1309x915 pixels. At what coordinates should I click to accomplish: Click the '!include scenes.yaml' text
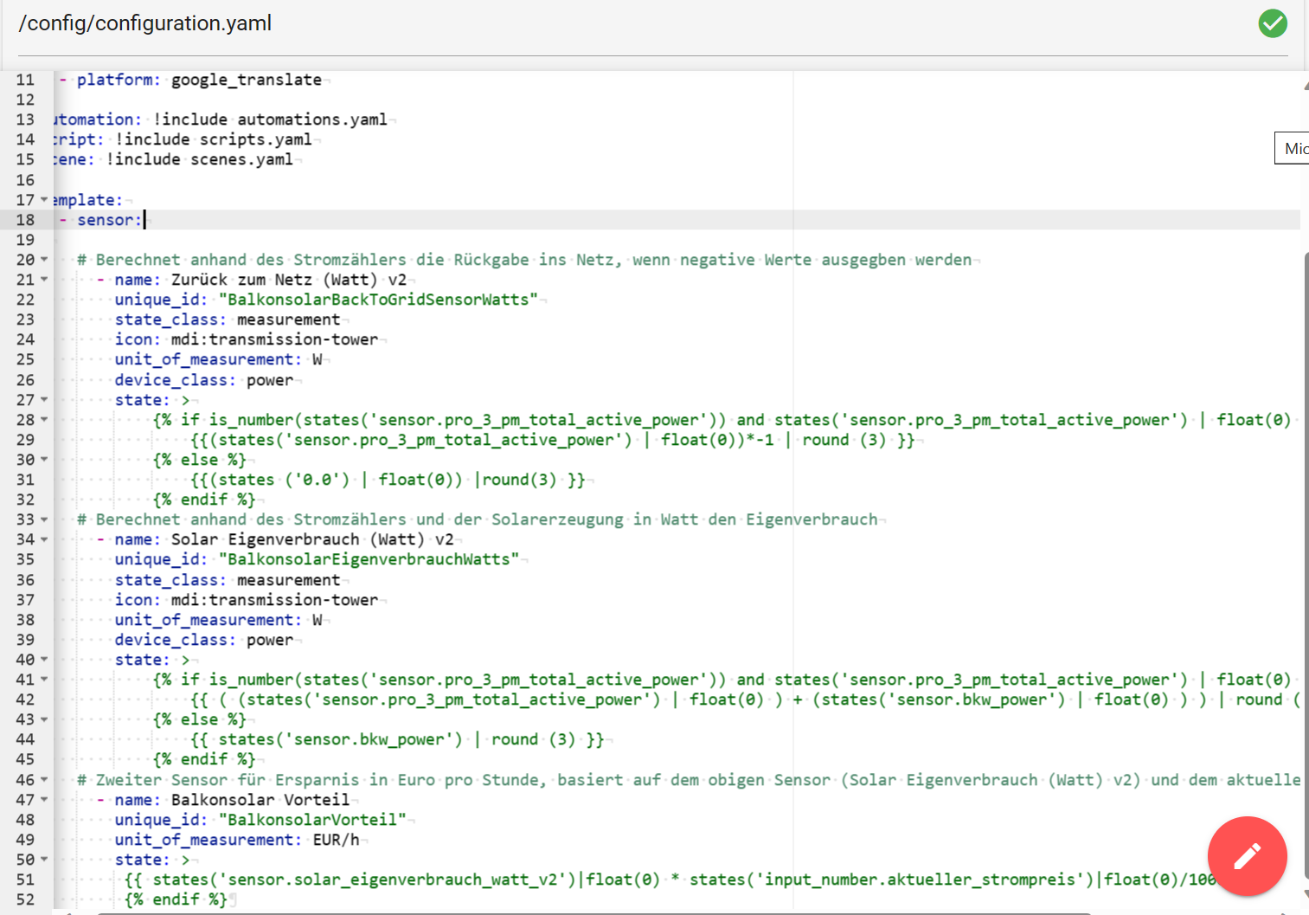pos(199,159)
